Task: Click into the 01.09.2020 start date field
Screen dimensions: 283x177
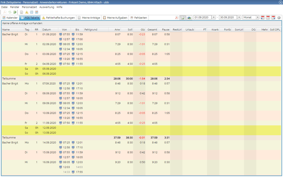Action: click(x=203, y=18)
